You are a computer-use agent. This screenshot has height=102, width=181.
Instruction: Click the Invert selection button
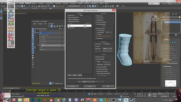tap(80, 75)
